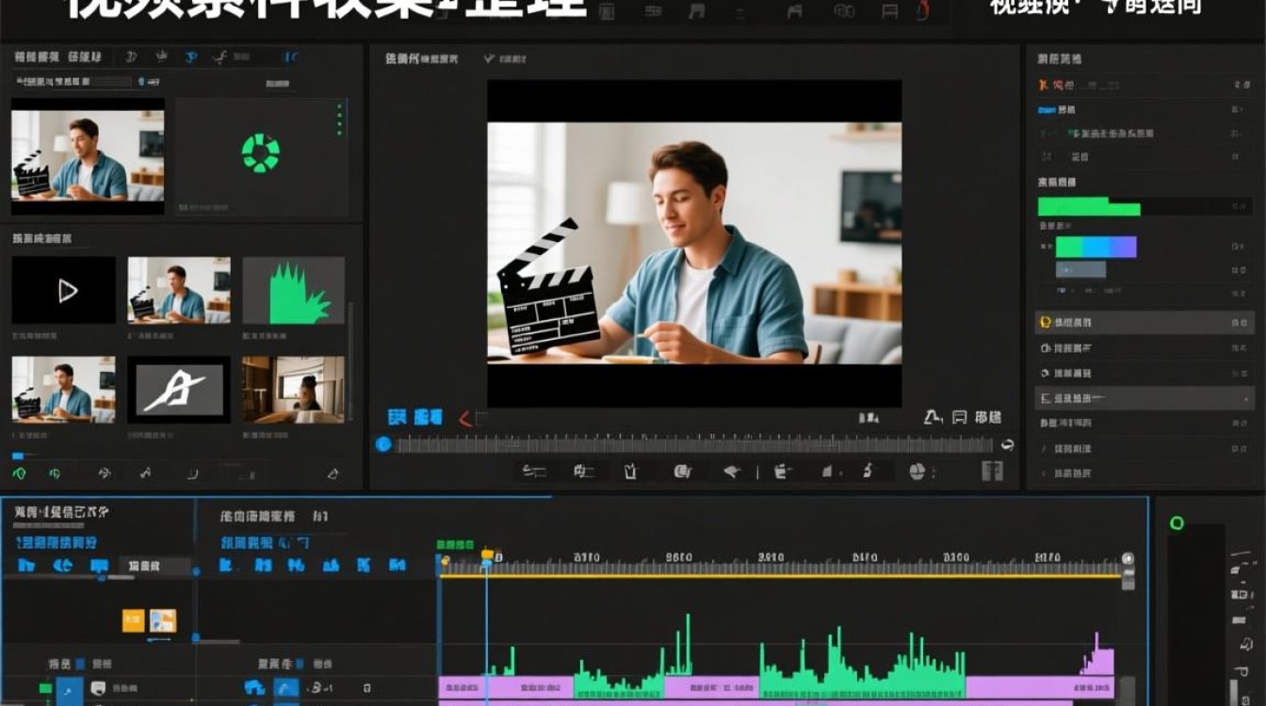This screenshot has width=1266, height=706.
Task: Click the blue-green-purple gradient bar in right panel
Action: (1096, 247)
